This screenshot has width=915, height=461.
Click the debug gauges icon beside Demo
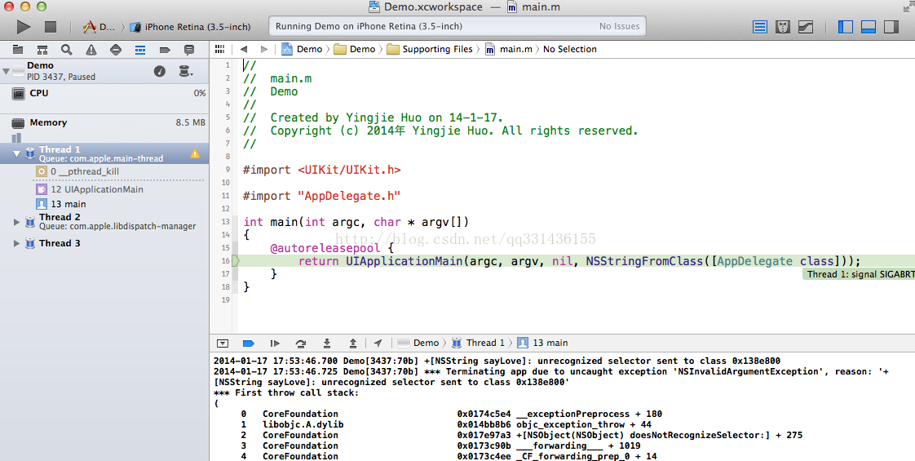click(x=159, y=71)
